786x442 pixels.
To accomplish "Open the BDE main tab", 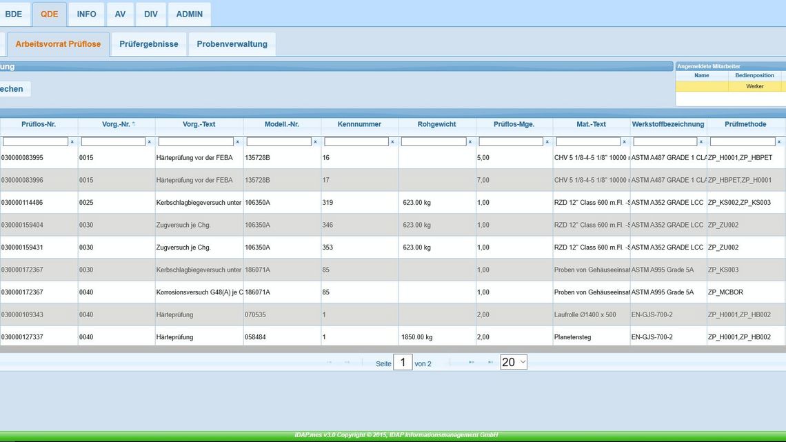I will tap(14, 14).
